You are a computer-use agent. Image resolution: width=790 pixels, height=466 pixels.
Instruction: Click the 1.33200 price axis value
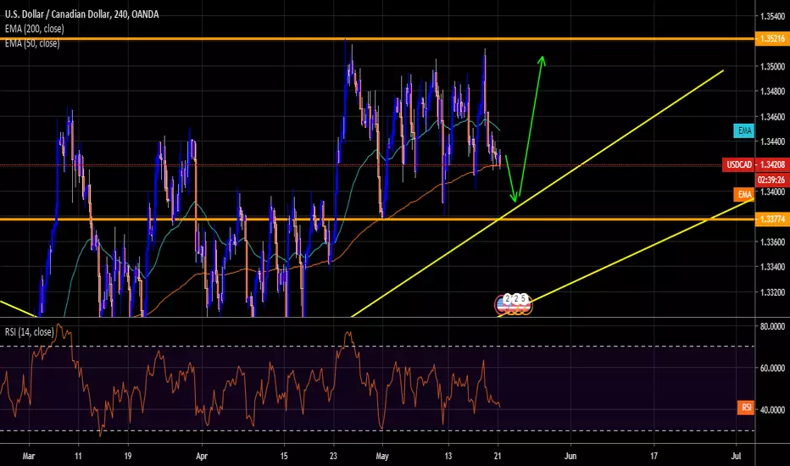[x=772, y=292]
